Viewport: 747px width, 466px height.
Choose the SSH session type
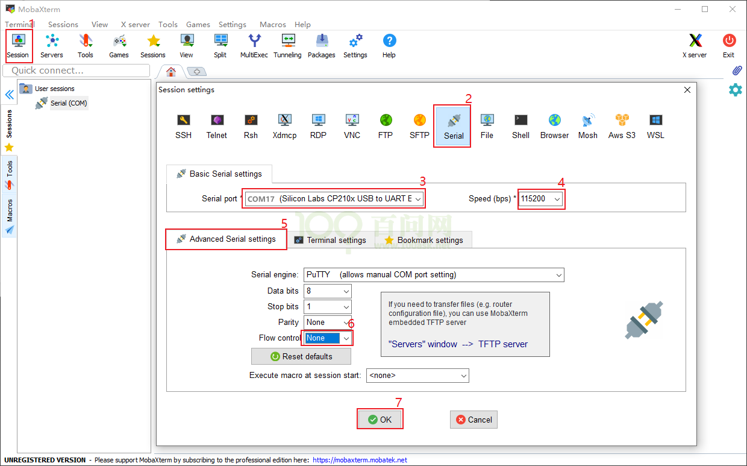184,127
